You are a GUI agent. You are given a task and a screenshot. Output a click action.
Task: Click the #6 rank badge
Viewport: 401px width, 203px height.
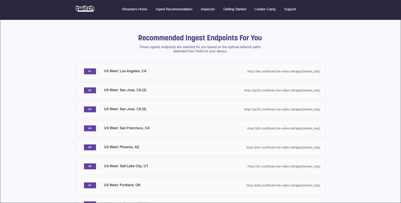90,166
